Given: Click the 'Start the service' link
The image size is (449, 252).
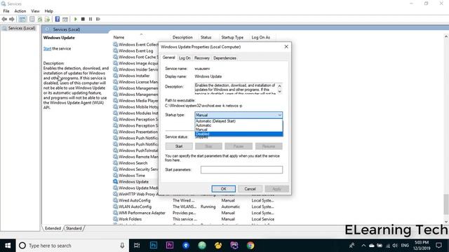Looking at the screenshot, I should pos(47,48).
